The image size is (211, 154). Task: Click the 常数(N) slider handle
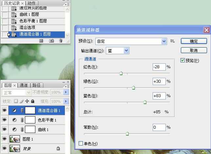tap(127, 134)
